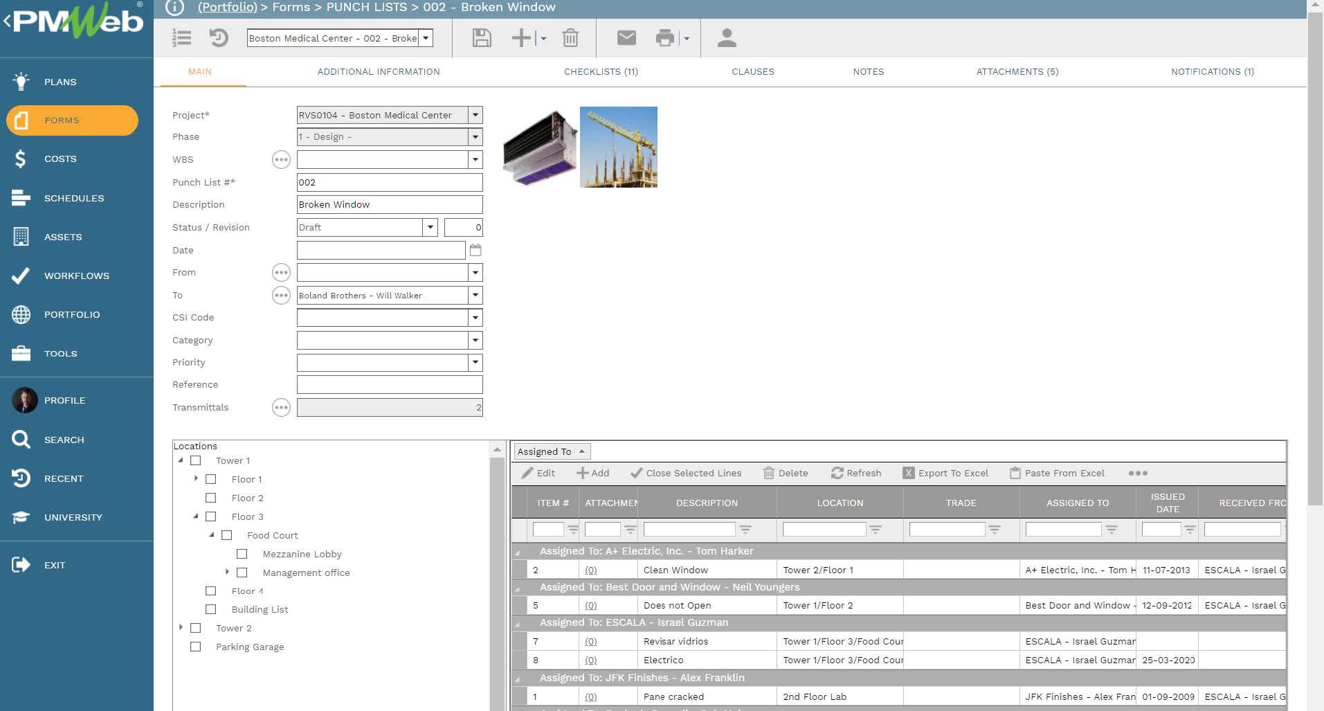
Task: Tick the Parking Garage checkbox
Action: 196,647
